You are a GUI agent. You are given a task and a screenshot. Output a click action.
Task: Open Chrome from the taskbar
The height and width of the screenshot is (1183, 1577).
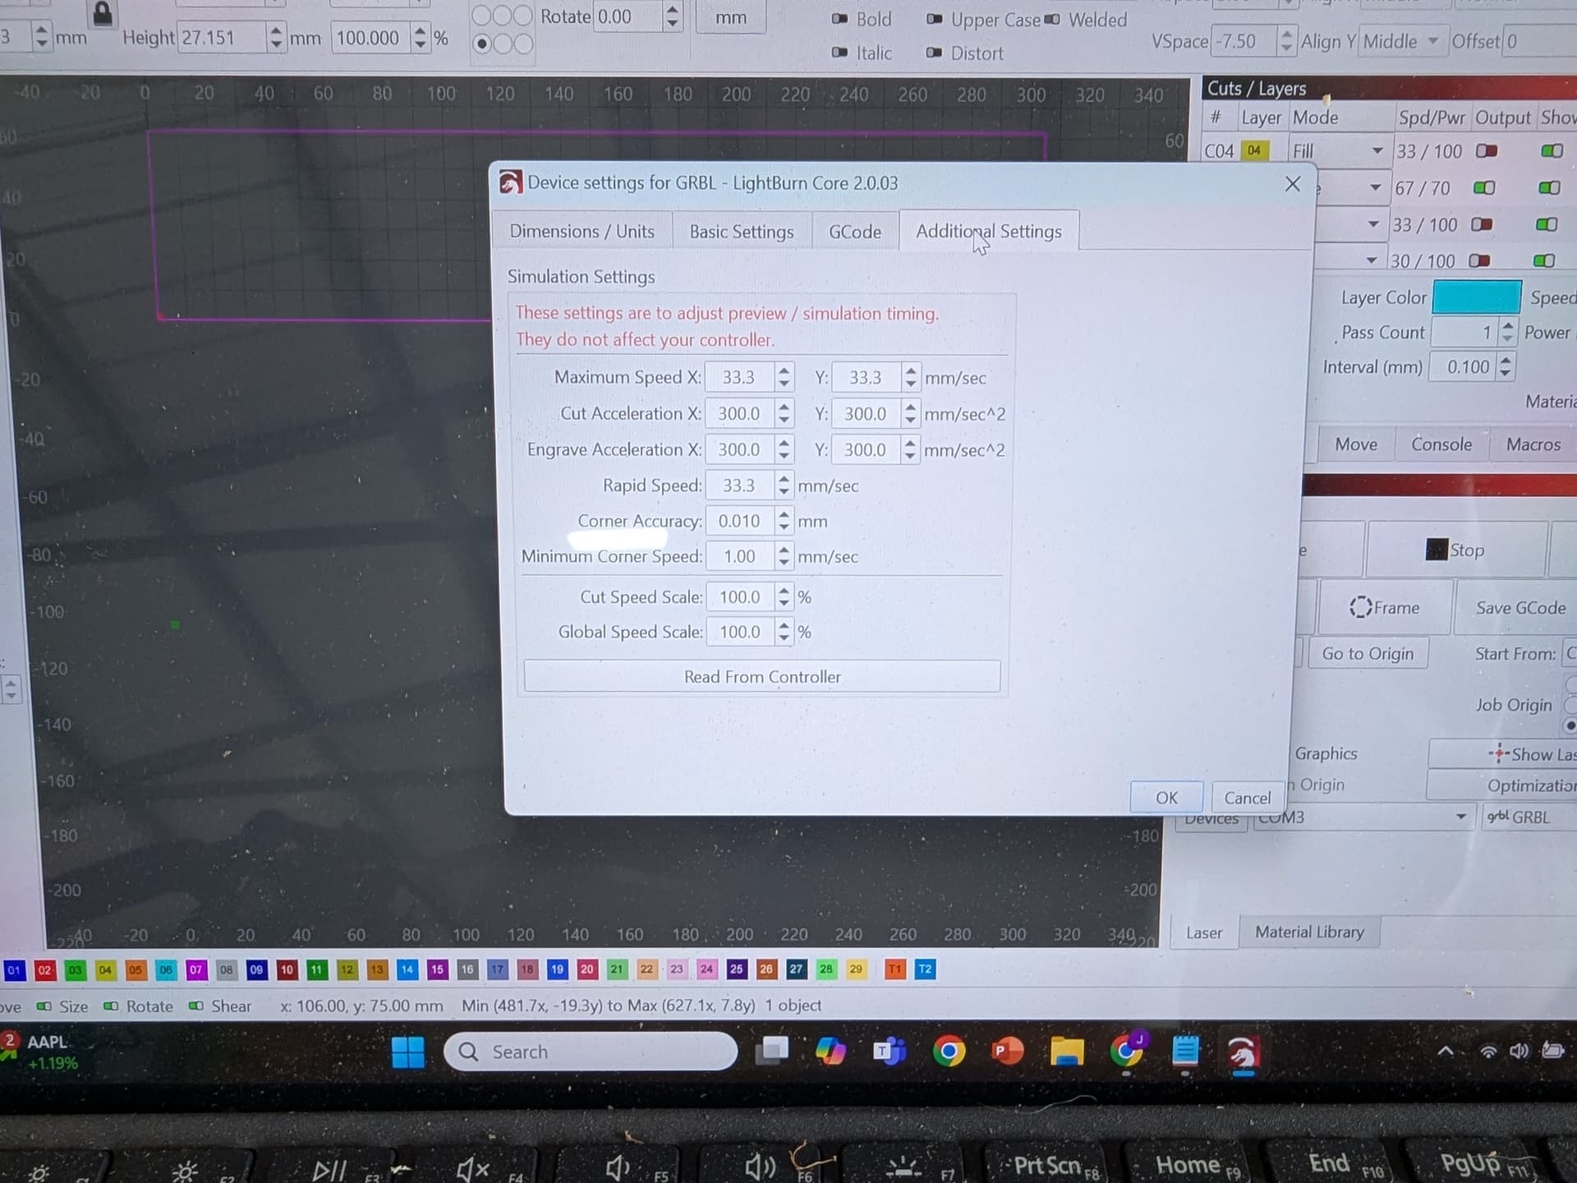coord(949,1052)
